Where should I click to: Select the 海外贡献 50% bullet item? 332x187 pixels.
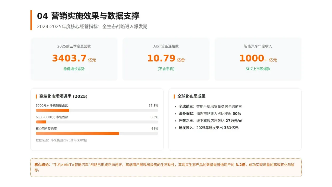[210, 113]
